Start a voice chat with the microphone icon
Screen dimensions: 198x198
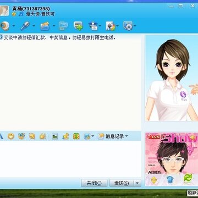coord(25,26)
